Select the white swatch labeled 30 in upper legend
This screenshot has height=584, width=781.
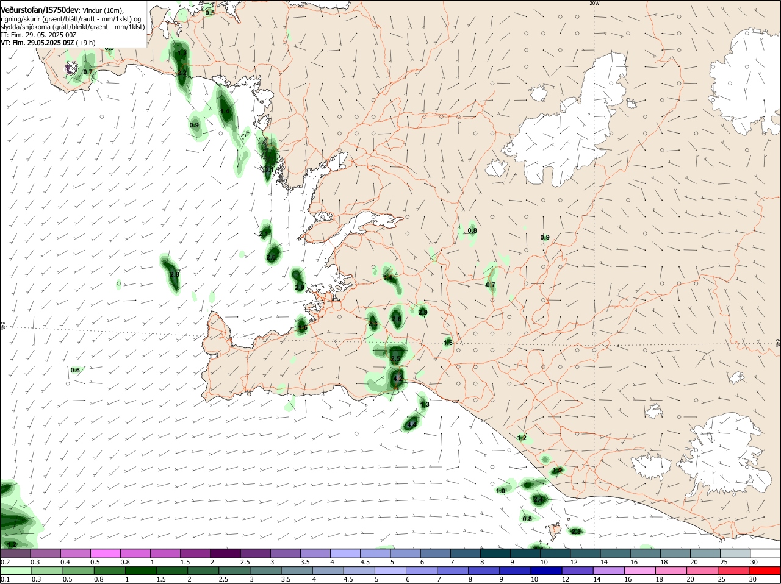(x=765, y=554)
